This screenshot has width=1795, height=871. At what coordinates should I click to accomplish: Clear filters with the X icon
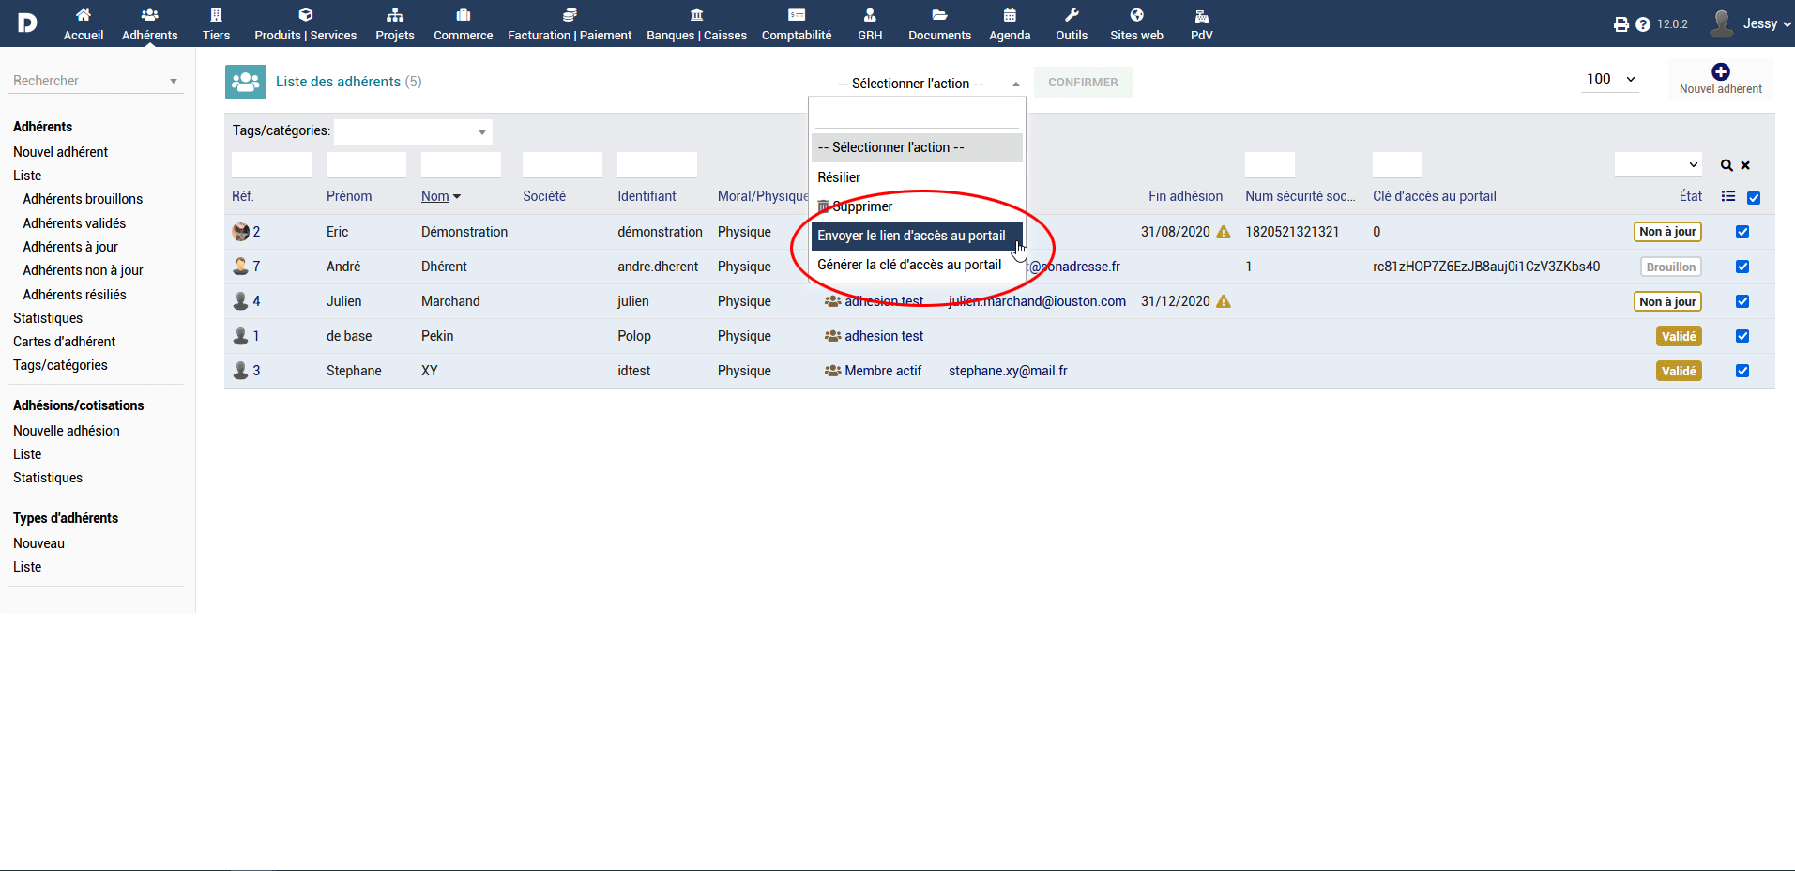pyautogui.click(x=1745, y=165)
